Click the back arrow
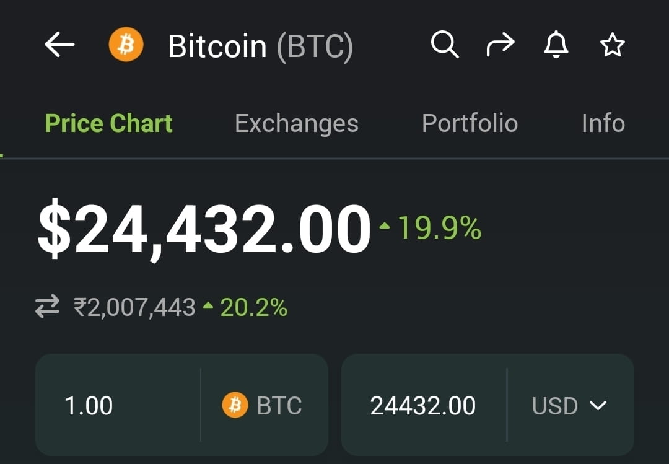The image size is (669, 464). [x=59, y=44]
